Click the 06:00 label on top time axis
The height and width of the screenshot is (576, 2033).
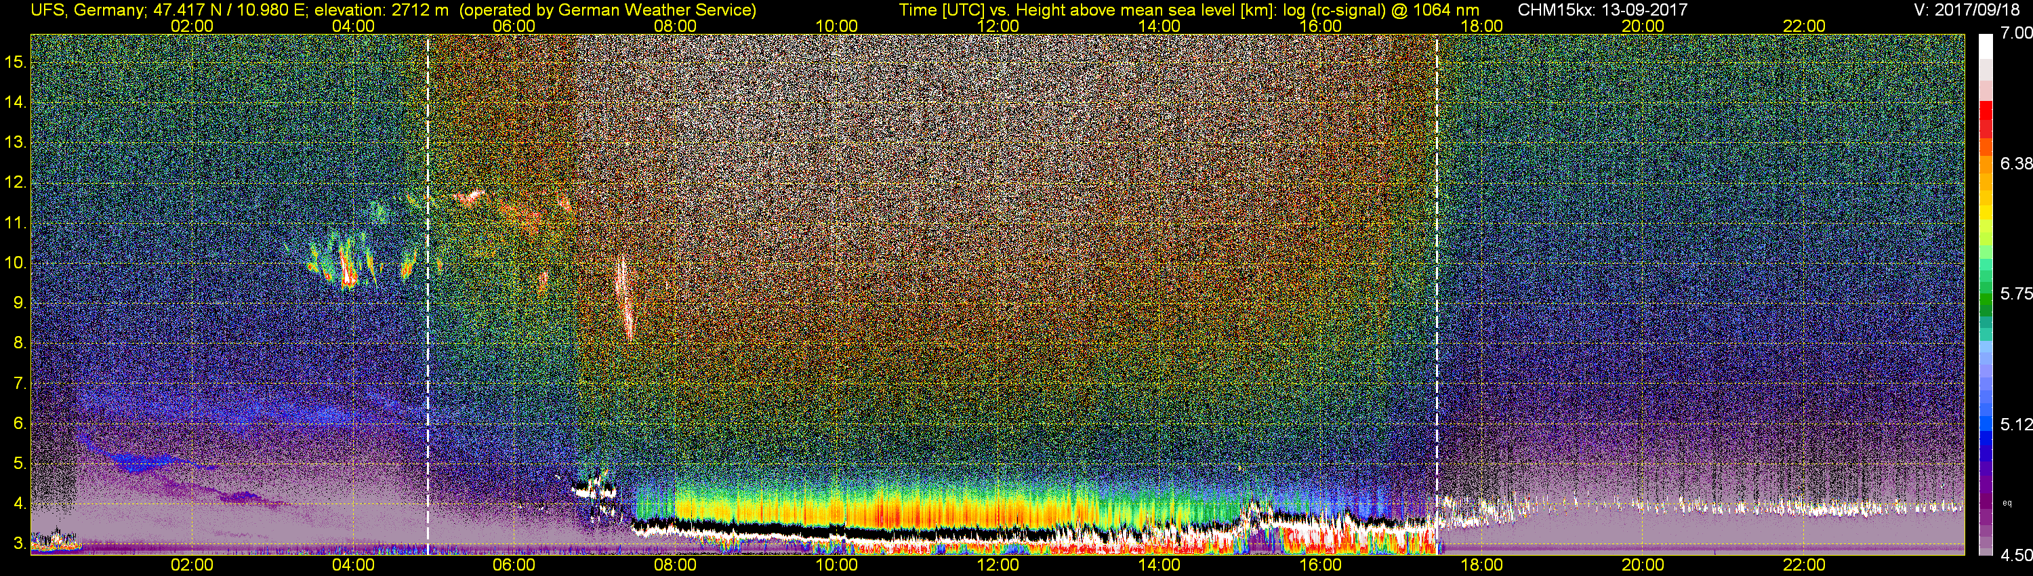coord(514,26)
